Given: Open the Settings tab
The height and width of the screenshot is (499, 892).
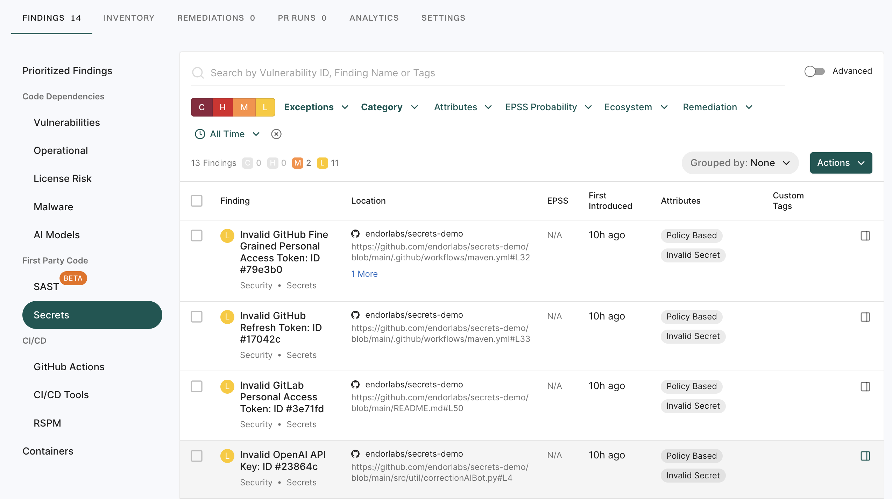Looking at the screenshot, I should click(x=443, y=18).
